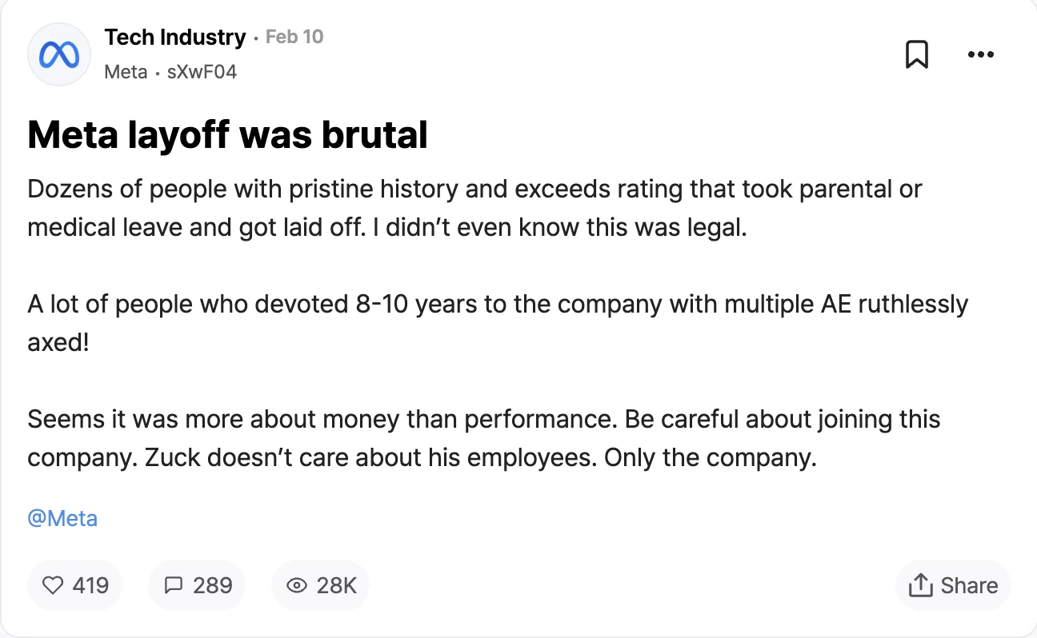View the profile of user sXwF04
Viewport: 1037px width, 638px height.
(202, 72)
